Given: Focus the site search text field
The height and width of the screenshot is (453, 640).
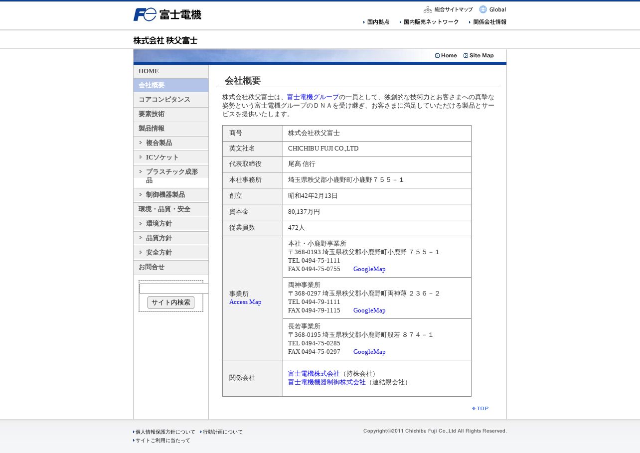Looking at the screenshot, I should [174, 289].
